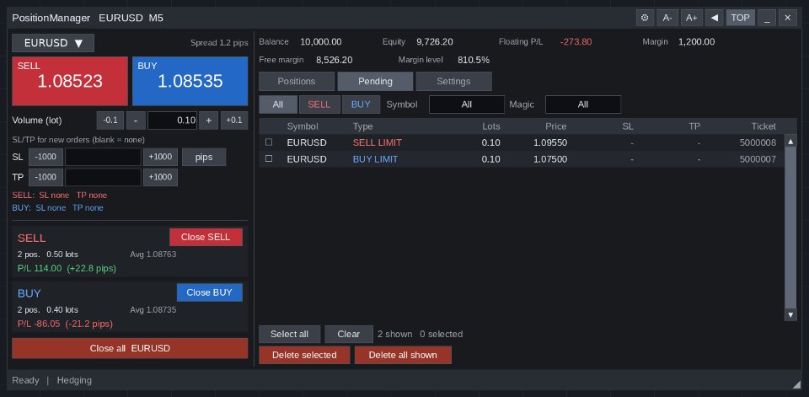This screenshot has height=397, width=809.
Task: Switch to the Positions tab
Action: pos(296,81)
